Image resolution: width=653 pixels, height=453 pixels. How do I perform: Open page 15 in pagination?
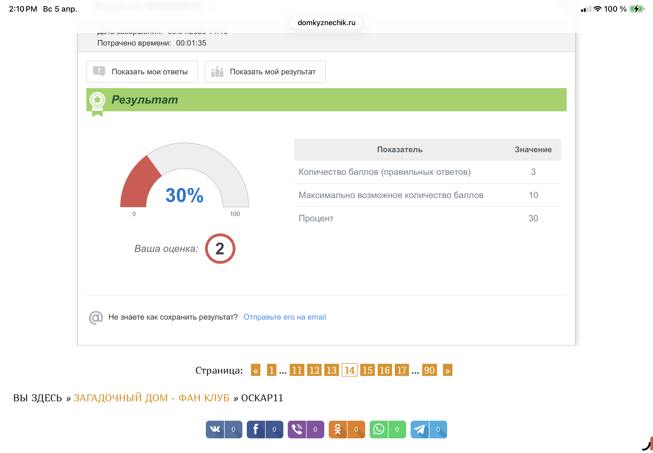(367, 370)
